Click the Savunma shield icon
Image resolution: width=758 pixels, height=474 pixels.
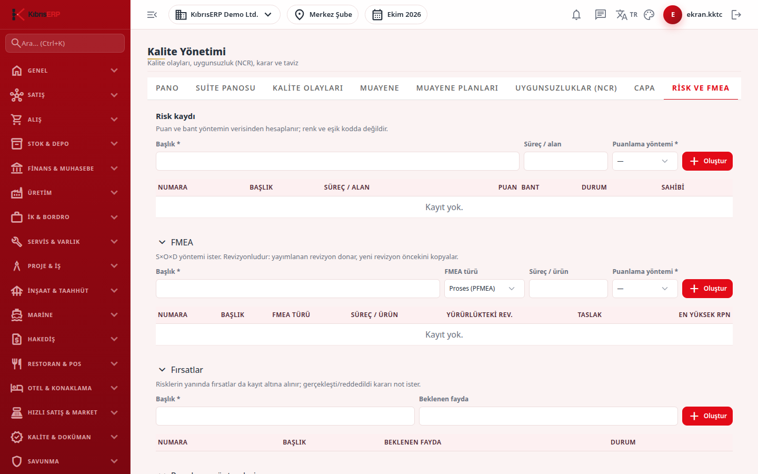17,461
